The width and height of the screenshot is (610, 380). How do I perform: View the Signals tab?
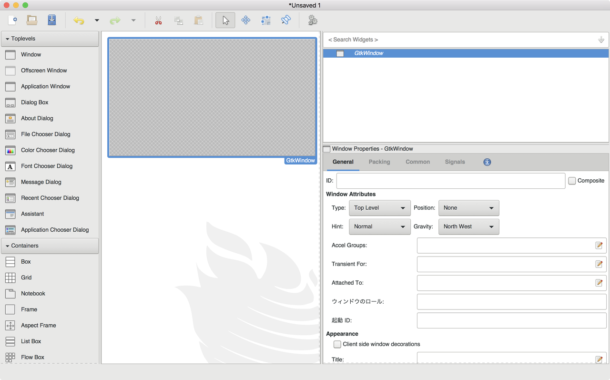tap(454, 162)
